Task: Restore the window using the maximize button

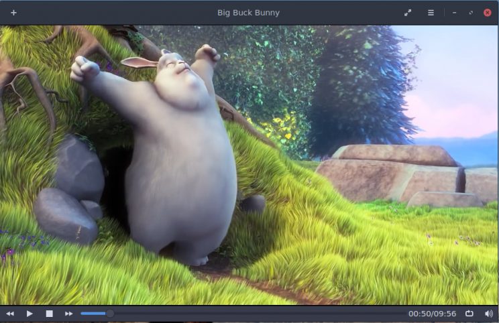Action: [471, 13]
